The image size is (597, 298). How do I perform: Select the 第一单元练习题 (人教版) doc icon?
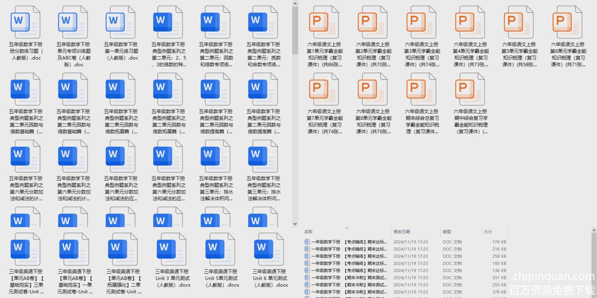(x=121, y=22)
